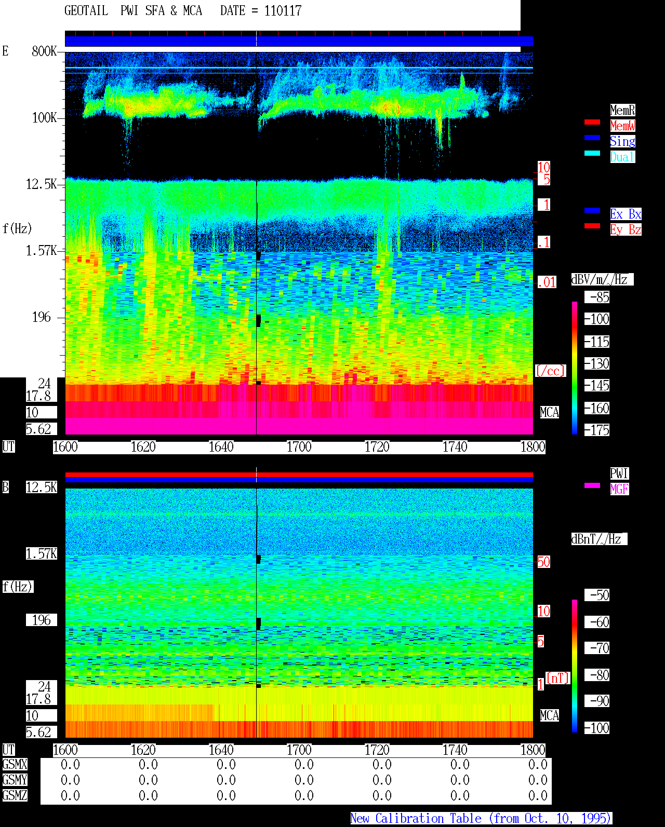The image size is (665, 827).
Task: Click the DATE = 110117 text
Action: tap(261, 10)
